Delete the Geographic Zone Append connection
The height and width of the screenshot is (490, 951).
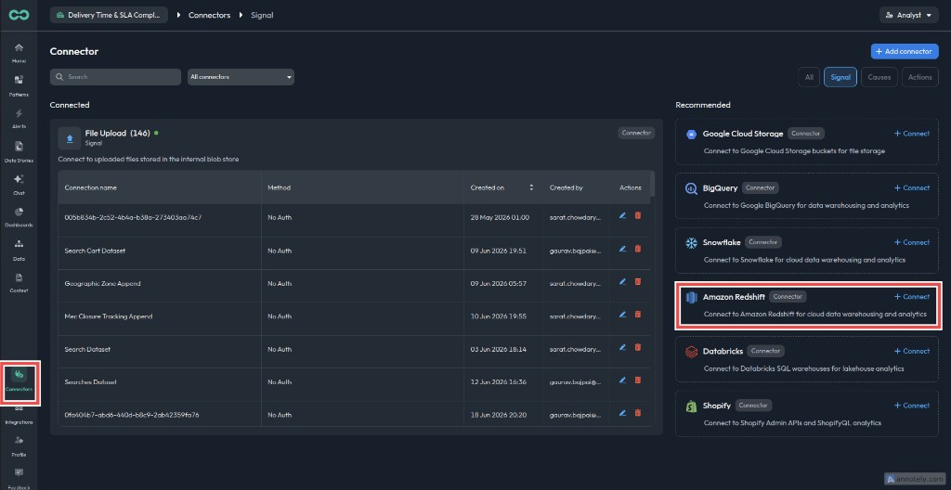pos(637,281)
